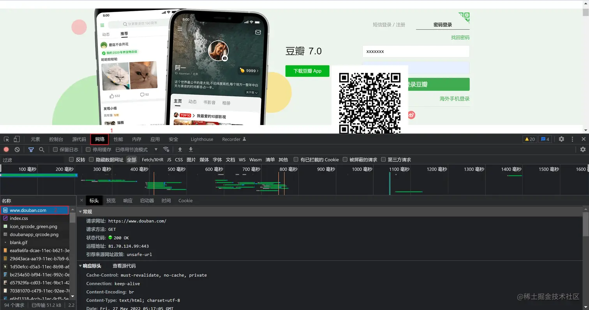Switch to 性能 panel tab
This screenshot has width=589, height=310.
118,139
